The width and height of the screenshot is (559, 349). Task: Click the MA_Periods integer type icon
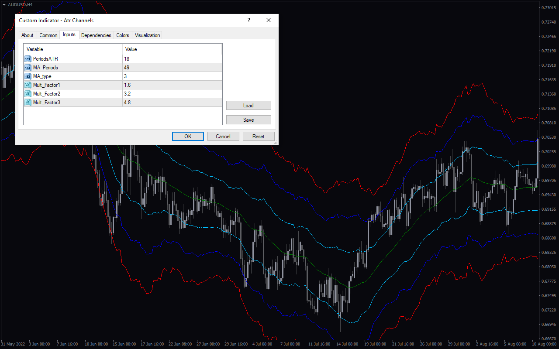[28, 68]
